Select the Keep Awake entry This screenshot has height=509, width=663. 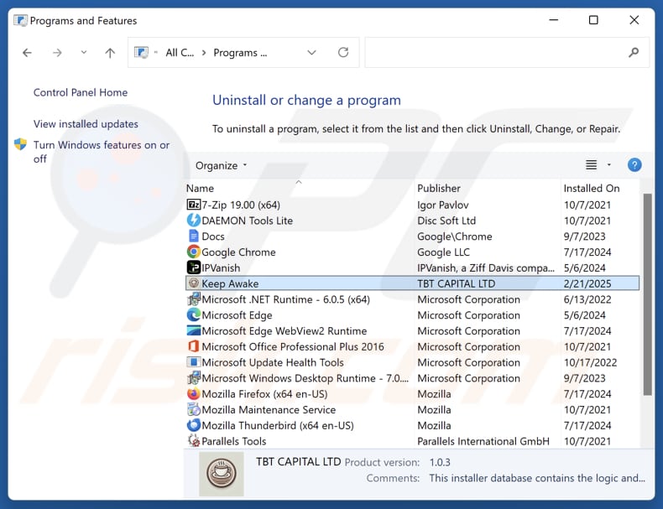tap(412, 283)
